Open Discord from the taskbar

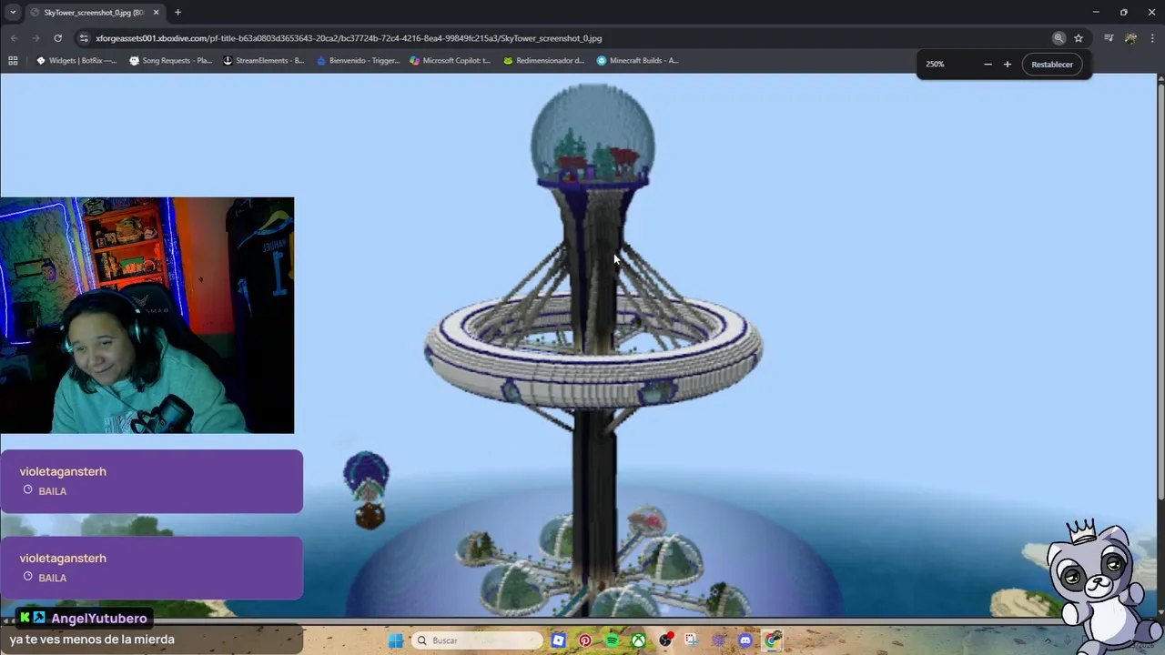[745, 640]
